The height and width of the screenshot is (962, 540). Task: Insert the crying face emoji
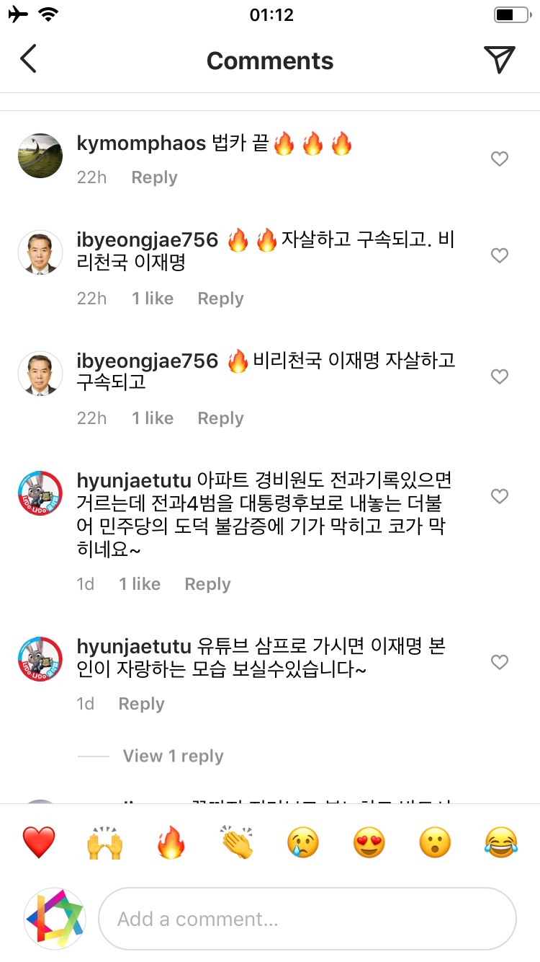pos(303,842)
